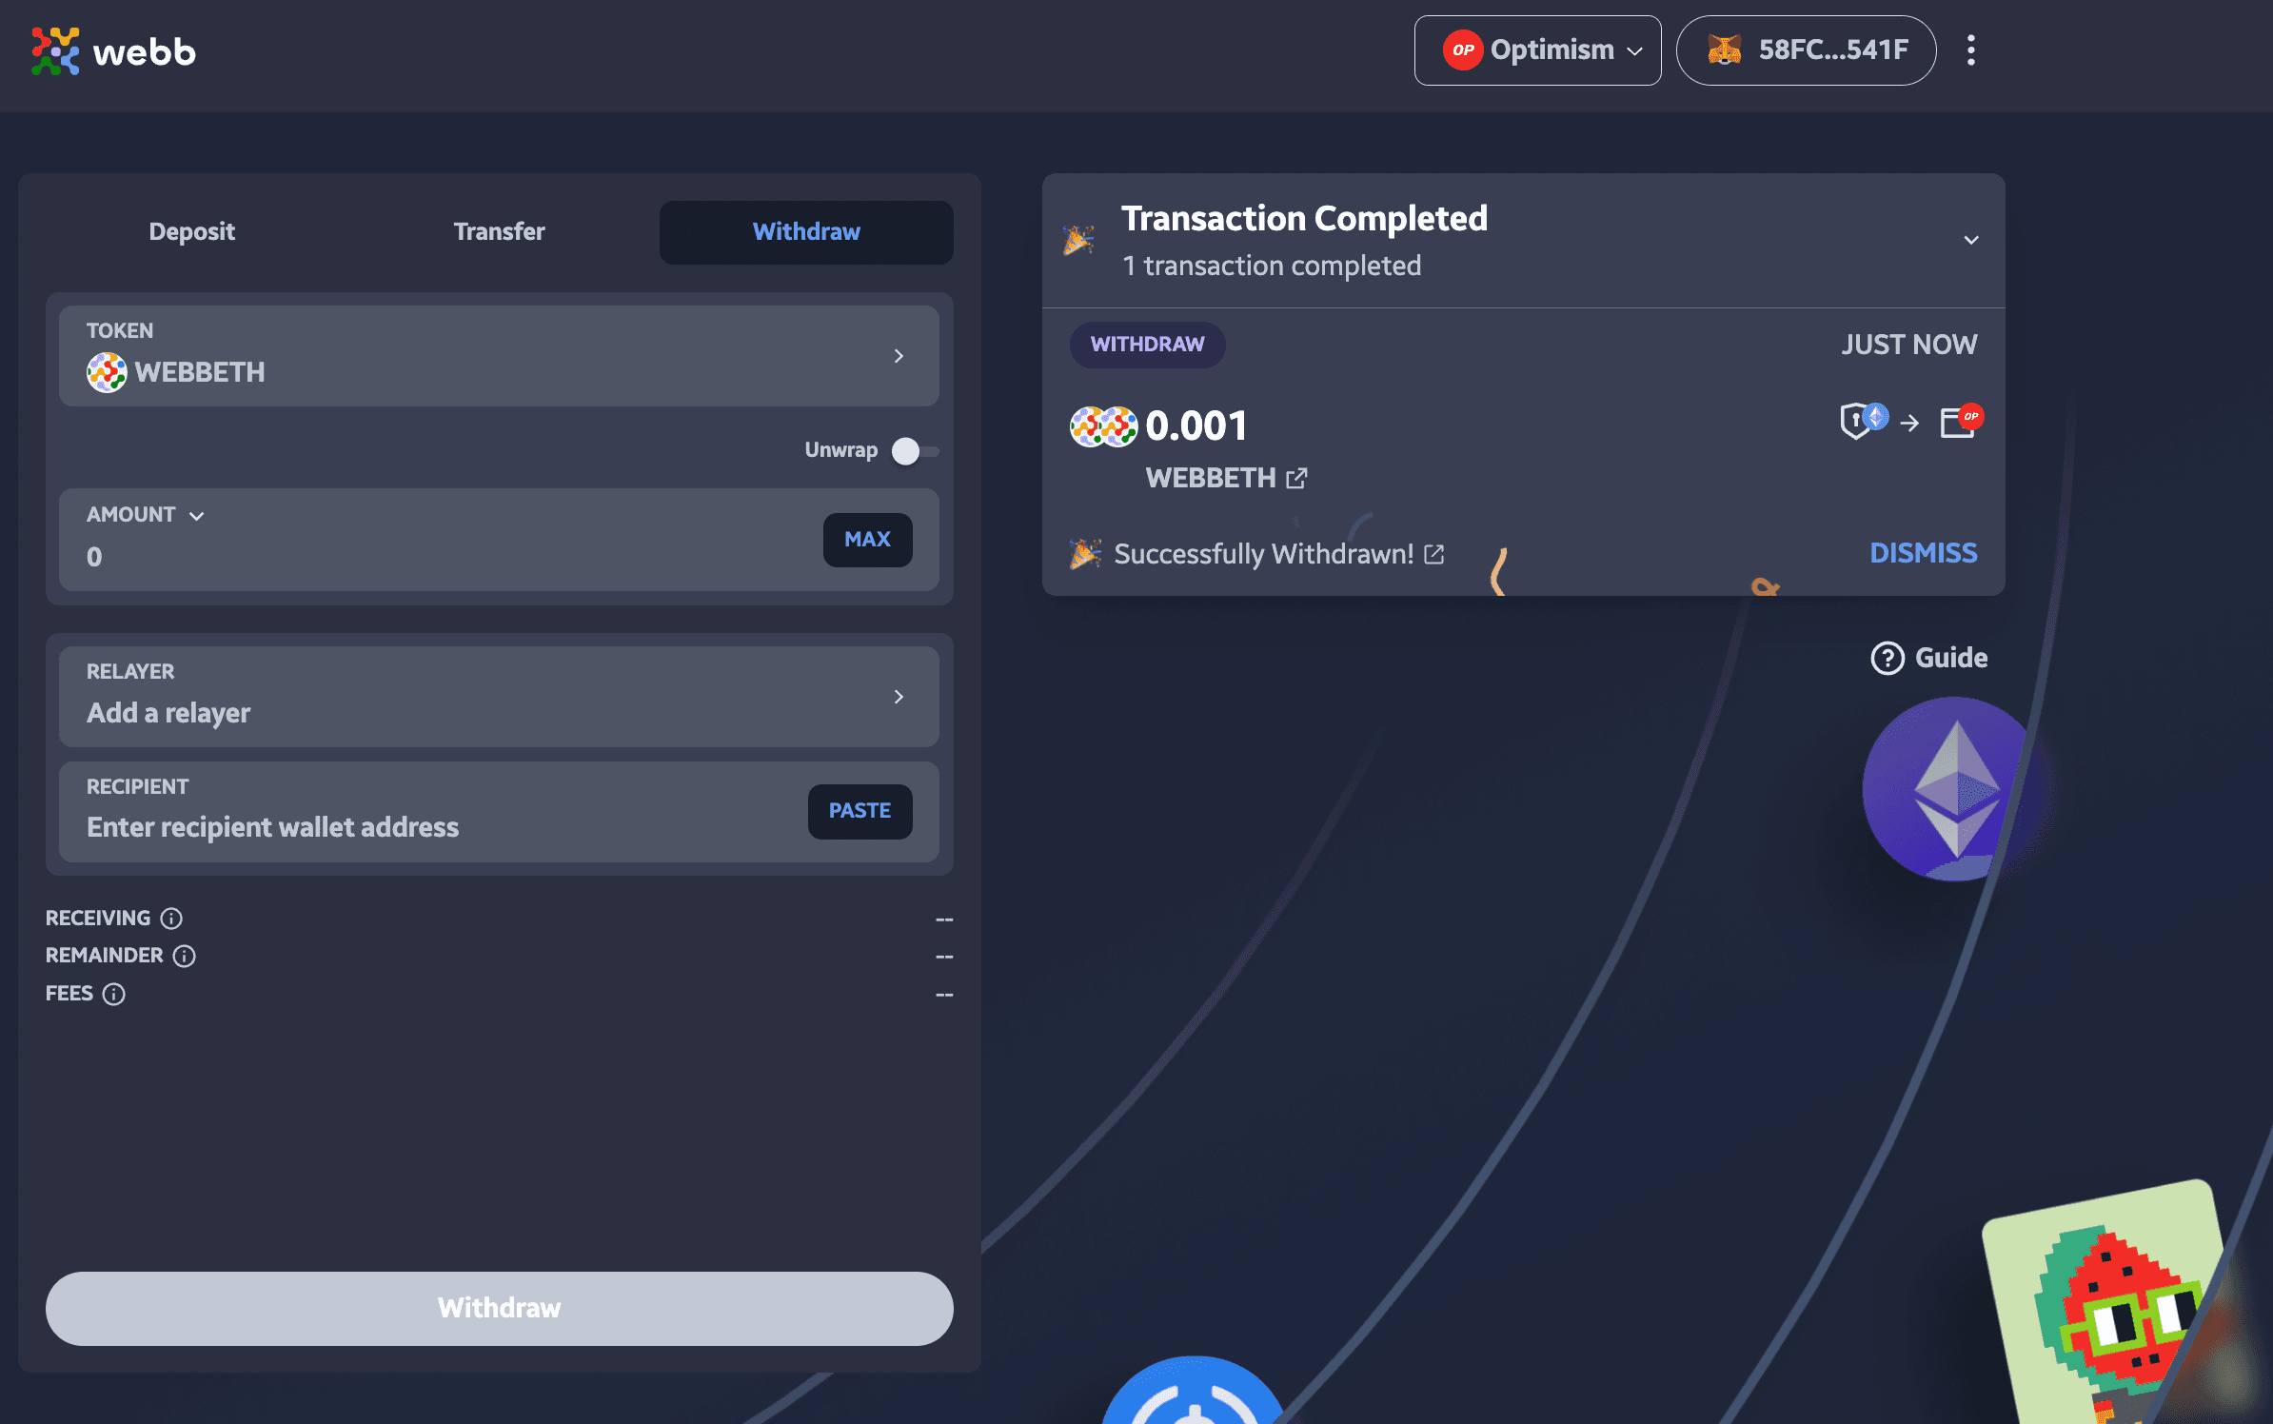
Task: Open the 58FC...541F wallet account button
Action: coord(1806,50)
